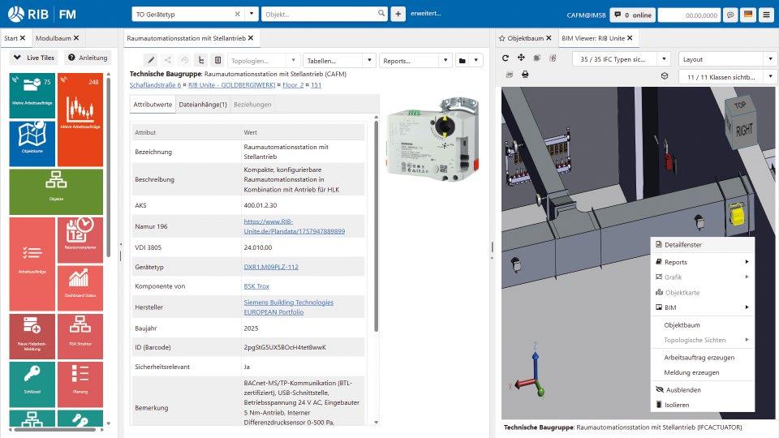Open the hamburger main menu
The width and height of the screenshot is (779, 438).
click(x=766, y=15)
